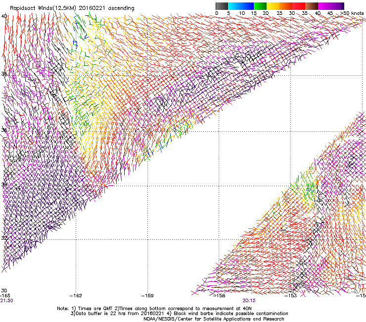Screen dimensions: 366x322
Task: Select the '45' label on the speed scale
Action: (x=330, y=13)
